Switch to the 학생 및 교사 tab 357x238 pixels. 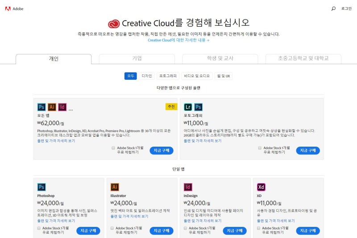point(220,59)
